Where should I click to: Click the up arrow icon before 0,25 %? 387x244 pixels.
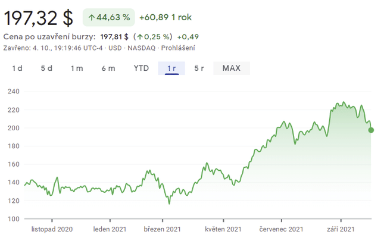tap(140, 36)
